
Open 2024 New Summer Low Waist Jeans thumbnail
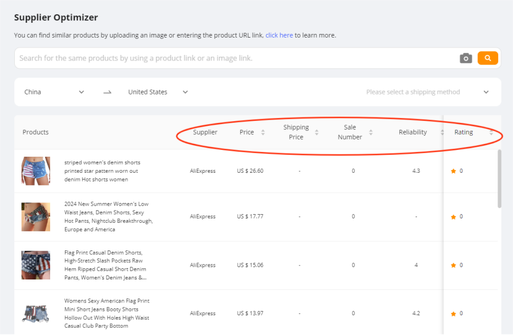tap(36, 217)
